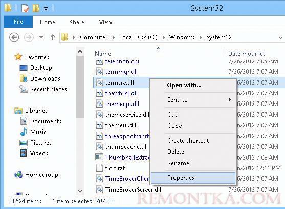This screenshot has height=209, width=285.
Task: Choose Copy from the context menu
Action: [193, 126]
